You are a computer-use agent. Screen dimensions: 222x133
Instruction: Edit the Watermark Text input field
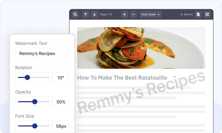coord(42,53)
